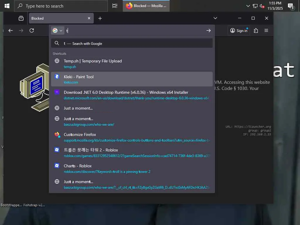Select the Korean-titled Roblox game suggestion
Viewport: 300px width, 225px height.
pos(132,153)
